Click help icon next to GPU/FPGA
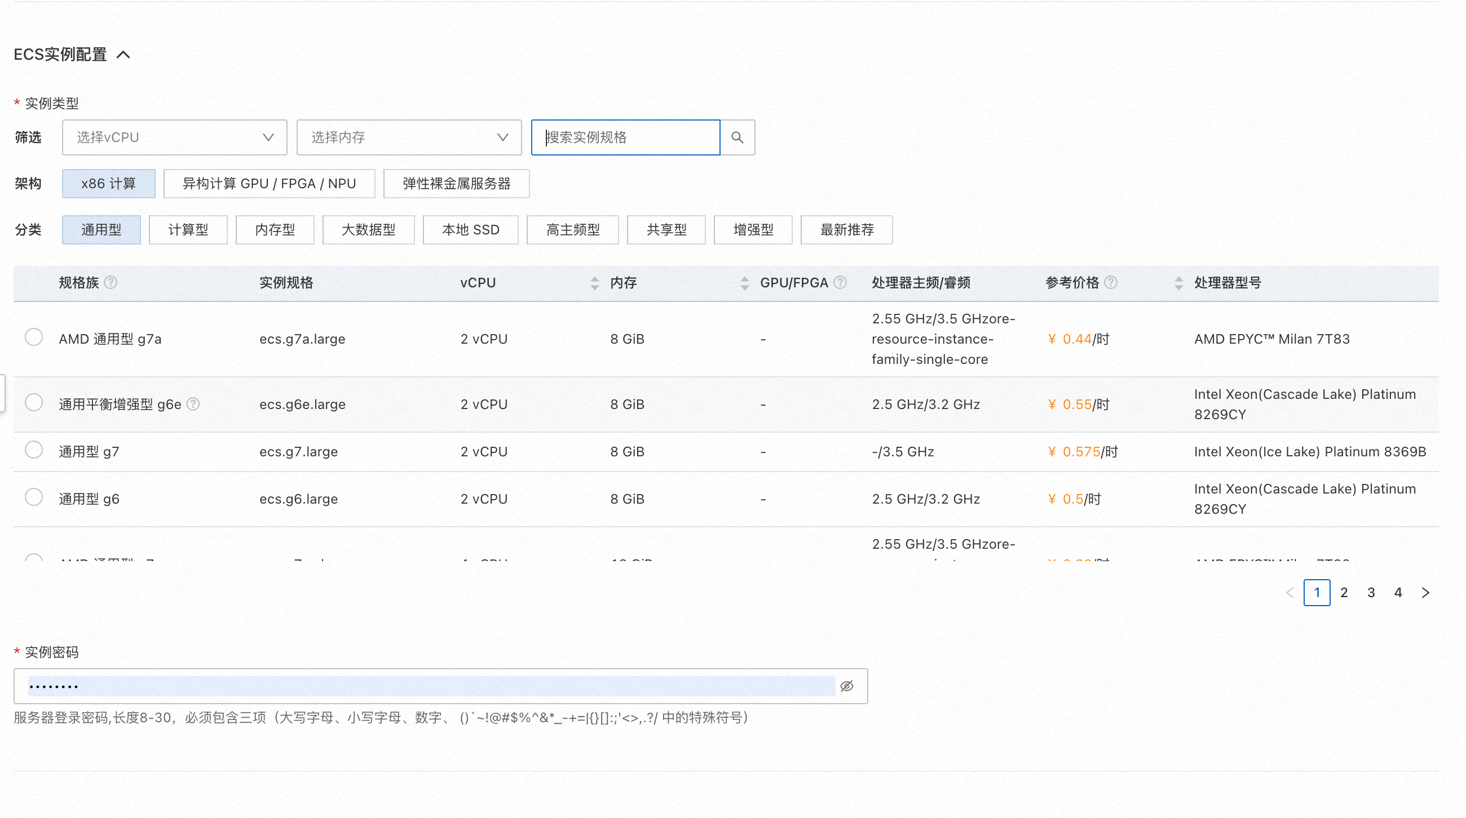 840,282
